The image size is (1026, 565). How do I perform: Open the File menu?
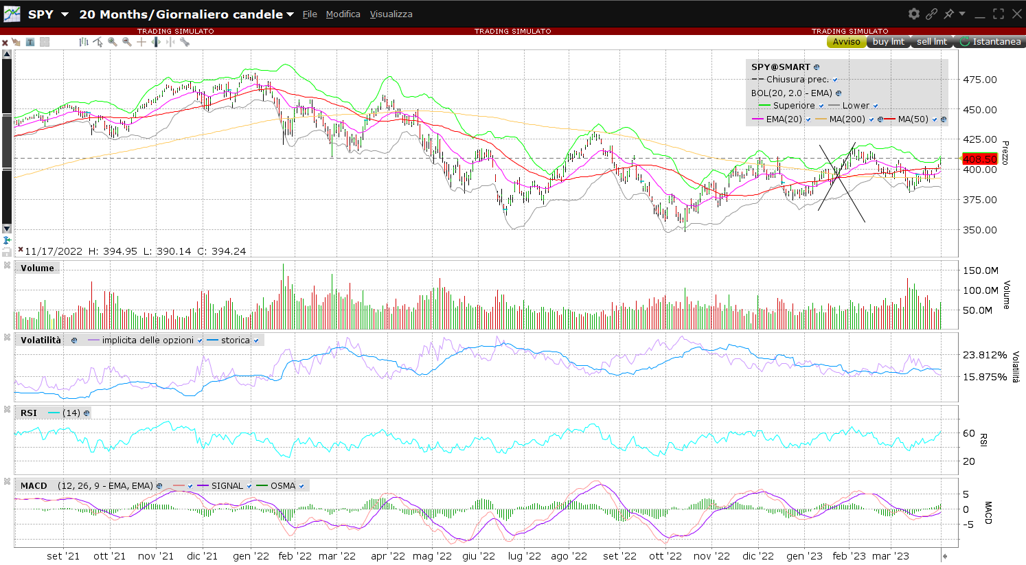[x=310, y=14]
